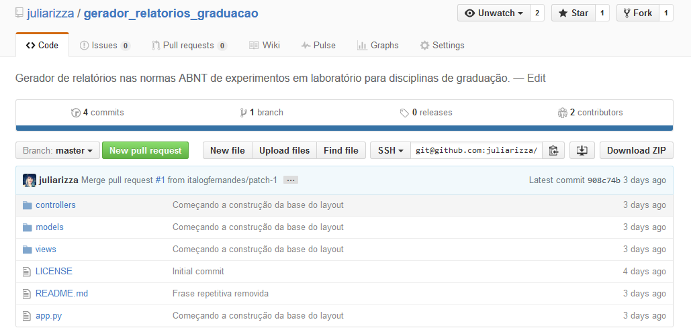The width and height of the screenshot is (691, 332).
Task: Click the language statistics bar
Action: click(x=344, y=128)
